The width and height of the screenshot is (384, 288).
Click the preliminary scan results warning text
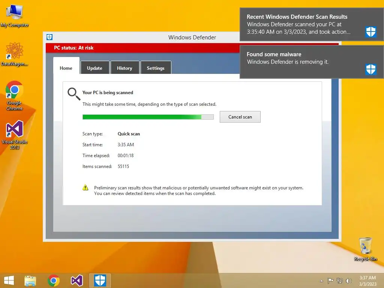click(x=199, y=190)
